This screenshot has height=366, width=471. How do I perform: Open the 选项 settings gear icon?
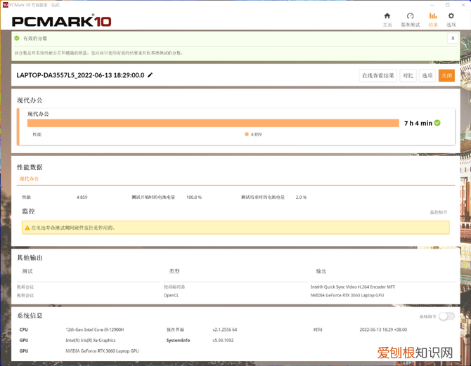point(451,19)
